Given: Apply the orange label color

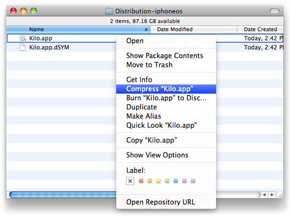Looking at the screenshot, I should click(x=150, y=181).
